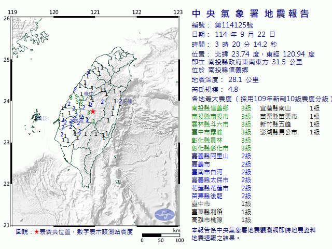Click the weather bureau logo emblem
The width and height of the screenshot is (332, 249).
point(165,214)
